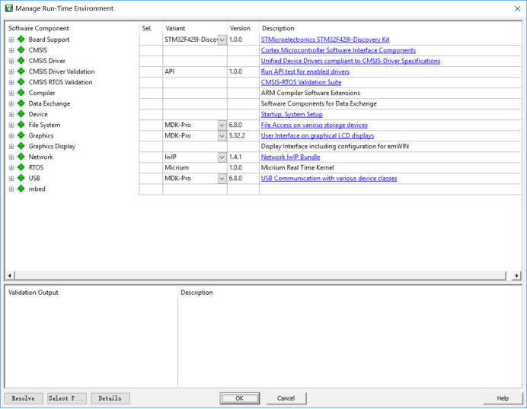
Task: Open the Network lwIP variant dropdown
Action: pyautogui.click(x=222, y=157)
